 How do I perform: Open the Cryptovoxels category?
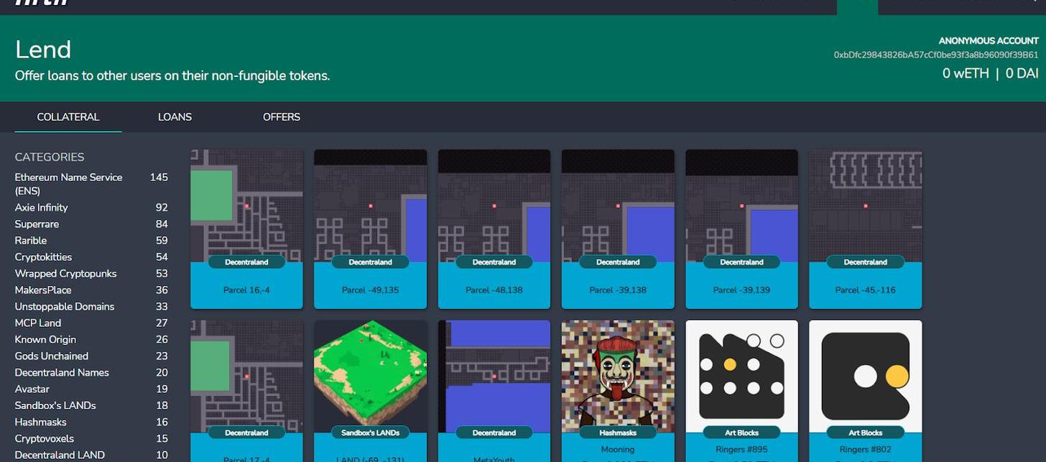[45, 439]
